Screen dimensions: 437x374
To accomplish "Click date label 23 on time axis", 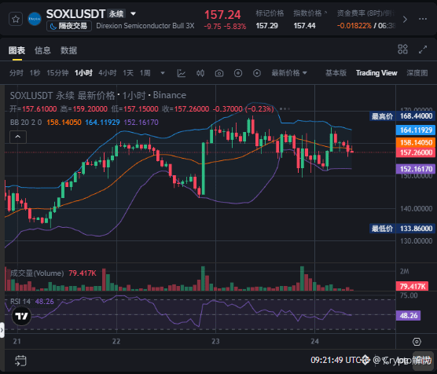I will (x=215, y=342).
